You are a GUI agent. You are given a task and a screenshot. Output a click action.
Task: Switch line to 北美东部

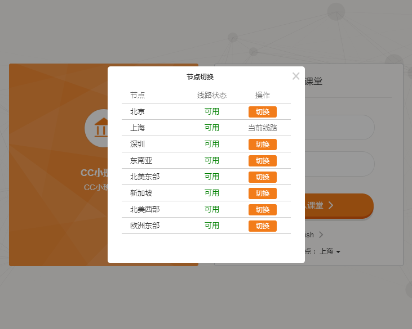click(262, 177)
